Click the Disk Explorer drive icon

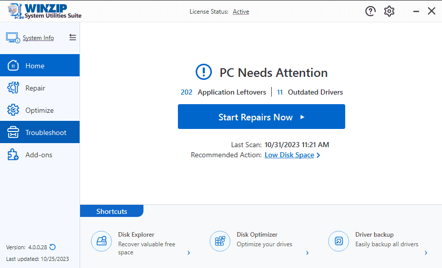click(101, 241)
